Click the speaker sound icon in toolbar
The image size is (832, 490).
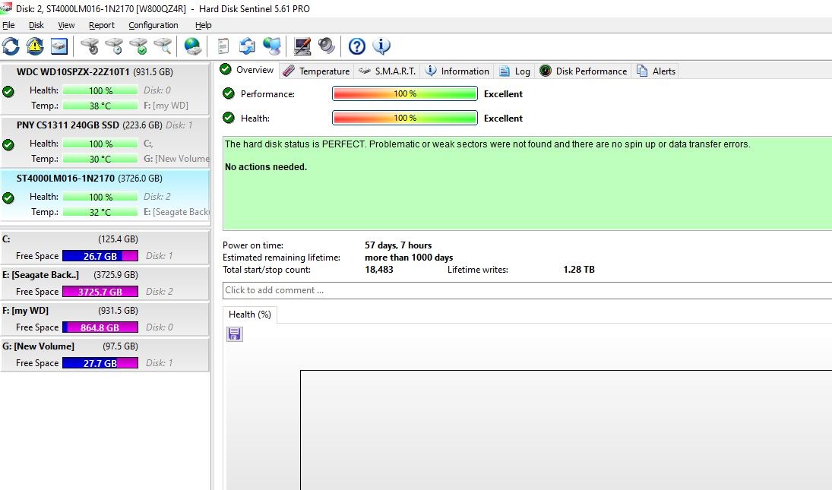tap(327, 46)
